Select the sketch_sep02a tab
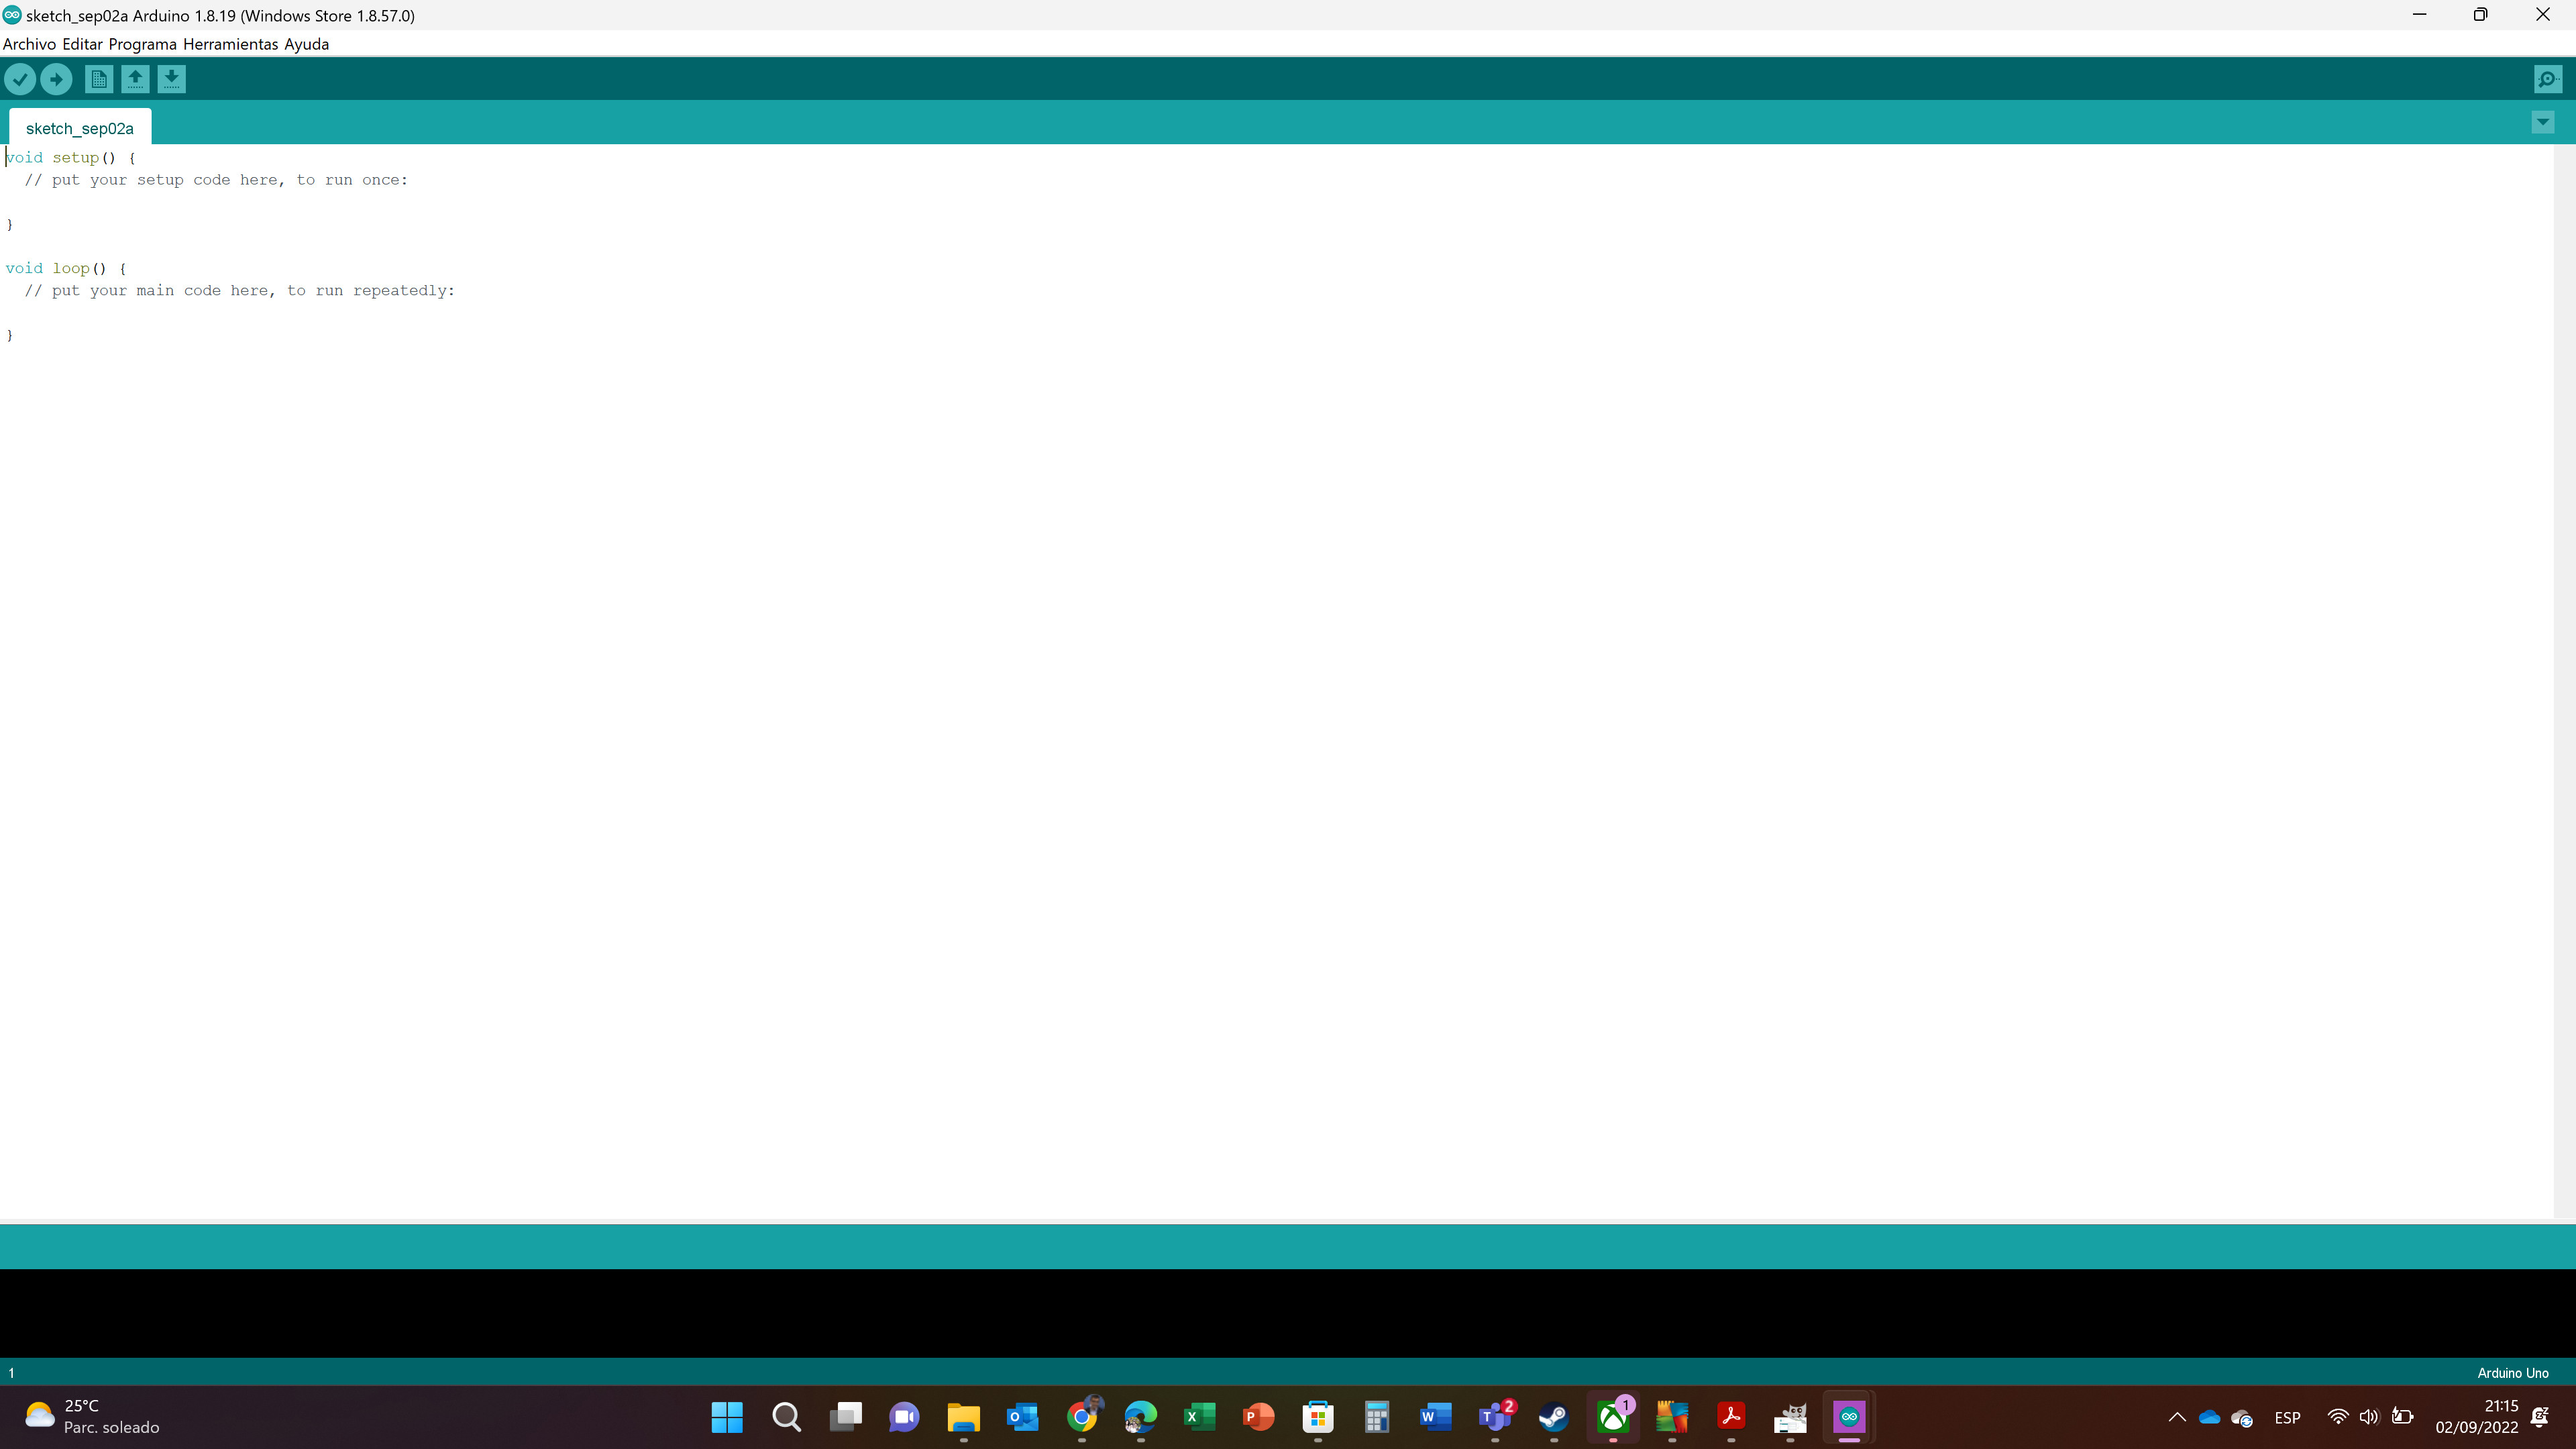Viewport: 2576px width, 1449px height. 80,128
